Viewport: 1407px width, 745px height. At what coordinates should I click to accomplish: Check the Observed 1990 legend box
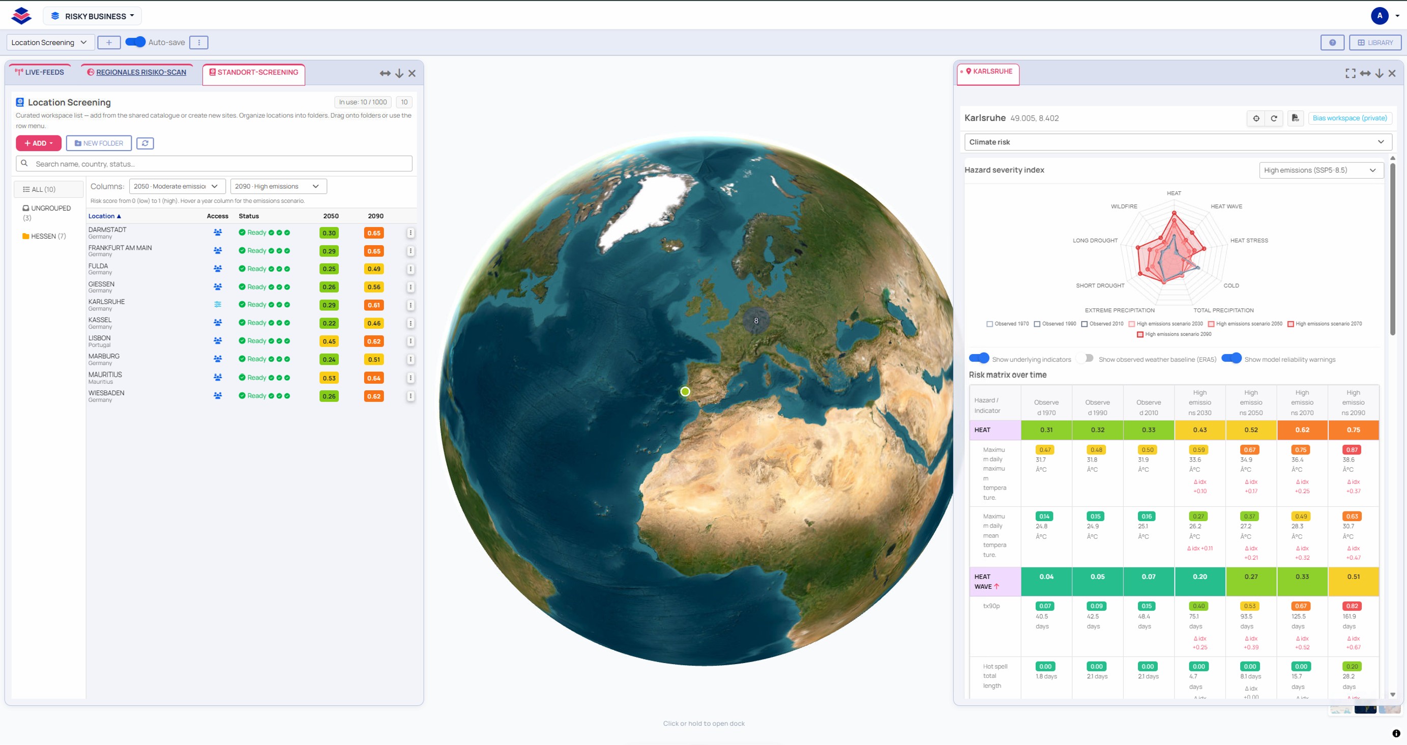click(1037, 324)
